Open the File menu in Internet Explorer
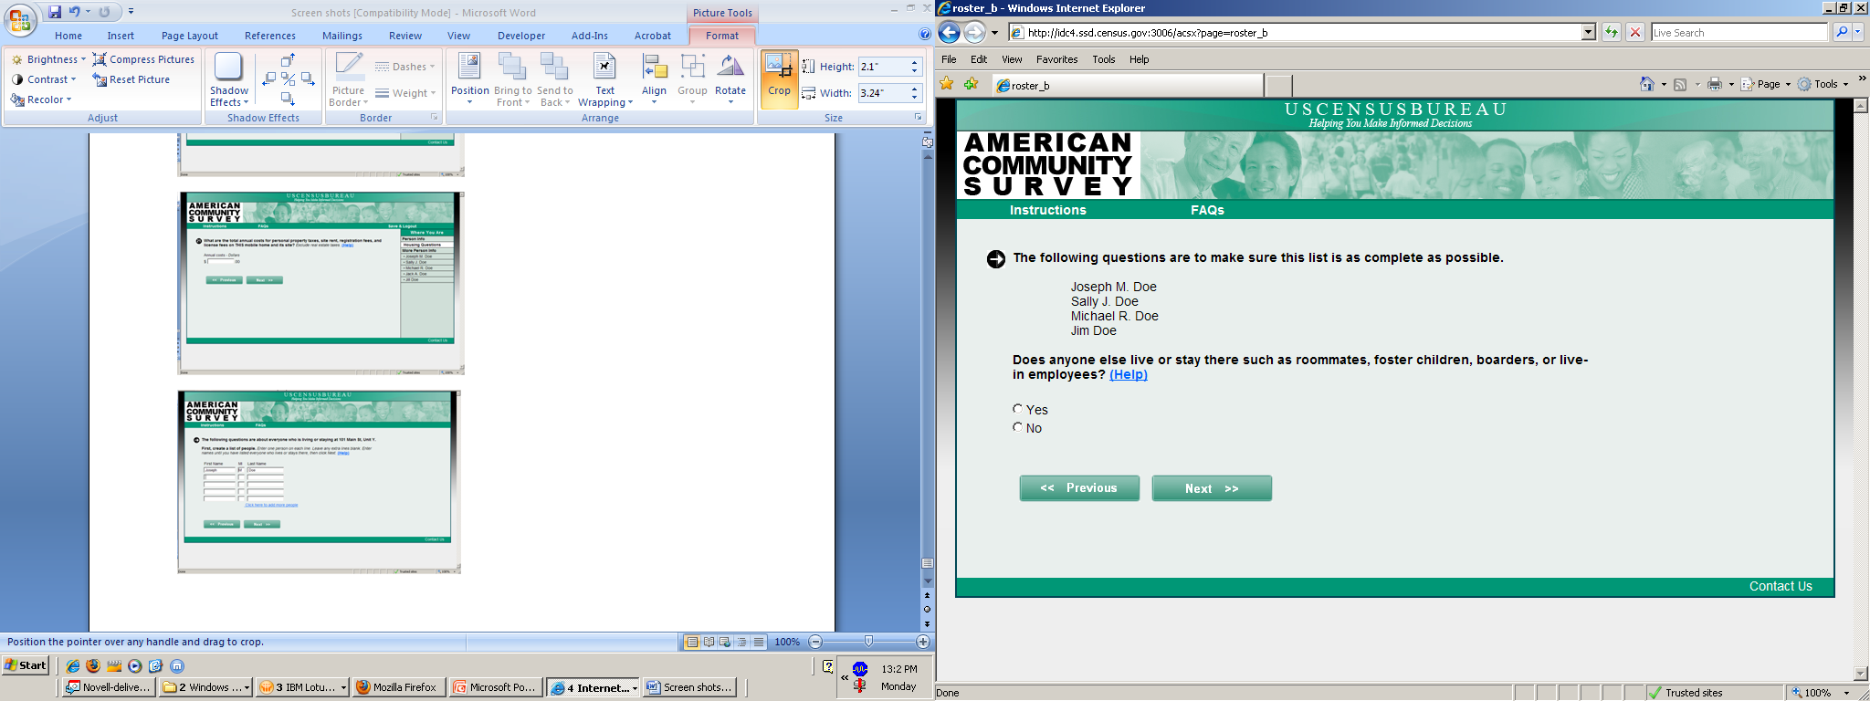The width and height of the screenshot is (1870, 701). coord(949,59)
